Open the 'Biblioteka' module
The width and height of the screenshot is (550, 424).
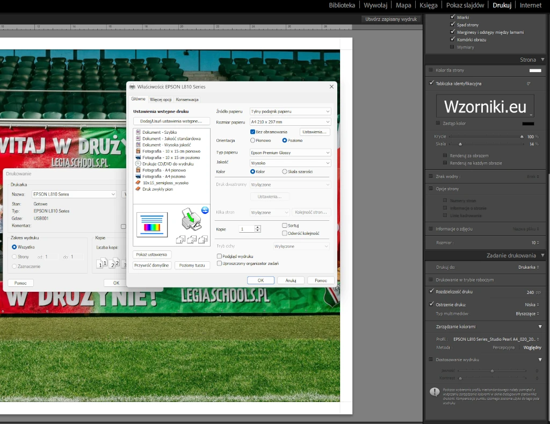pos(342,5)
